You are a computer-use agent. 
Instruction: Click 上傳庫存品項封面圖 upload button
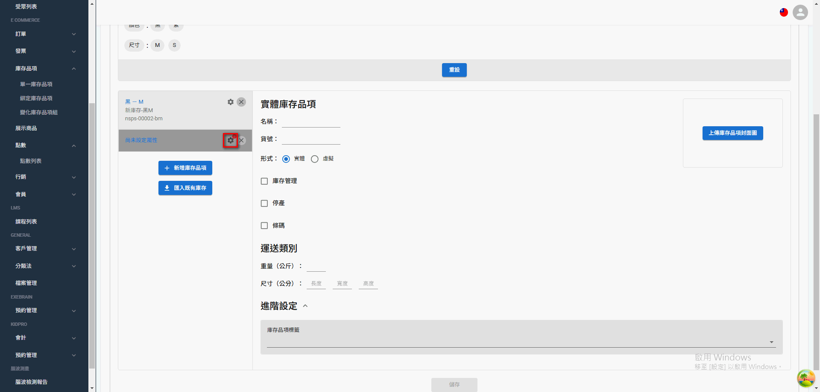[733, 133]
